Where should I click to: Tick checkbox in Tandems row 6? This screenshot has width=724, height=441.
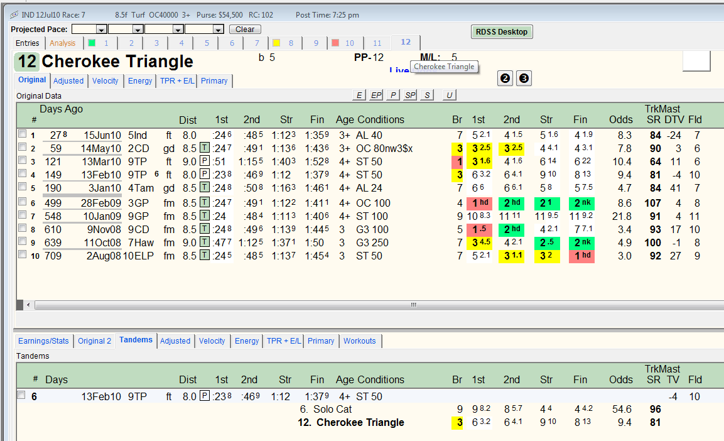pos(21,395)
